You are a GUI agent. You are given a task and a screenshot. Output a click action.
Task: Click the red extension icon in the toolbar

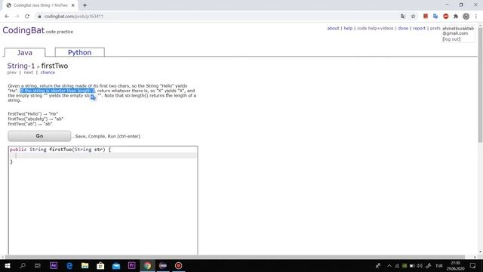[426, 17]
